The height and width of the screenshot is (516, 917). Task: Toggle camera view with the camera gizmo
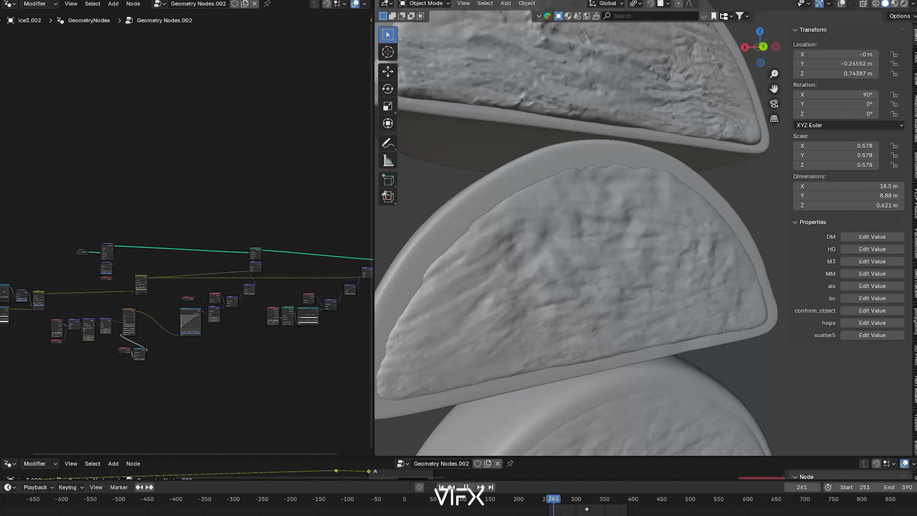pyautogui.click(x=774, y=104)
